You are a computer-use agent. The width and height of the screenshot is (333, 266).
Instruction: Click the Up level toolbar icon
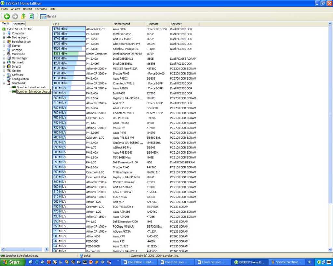pos(23,16)
